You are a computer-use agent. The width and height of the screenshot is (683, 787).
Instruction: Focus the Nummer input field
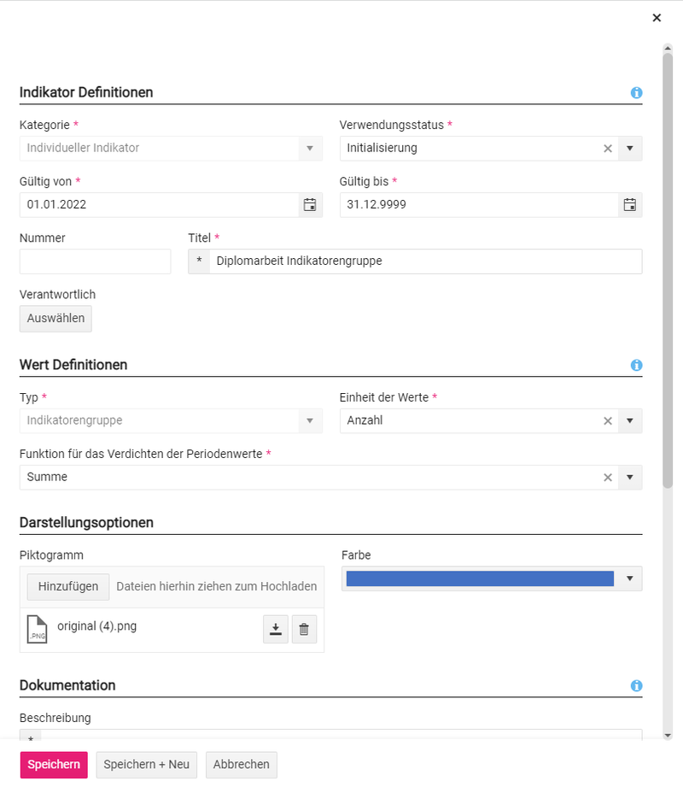coord(95,261)
